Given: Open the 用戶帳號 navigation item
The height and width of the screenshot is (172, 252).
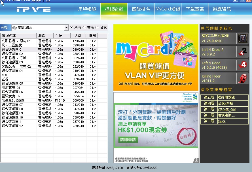Looking at the screenshot, I should pyautogui.click(x=87, y=9).
